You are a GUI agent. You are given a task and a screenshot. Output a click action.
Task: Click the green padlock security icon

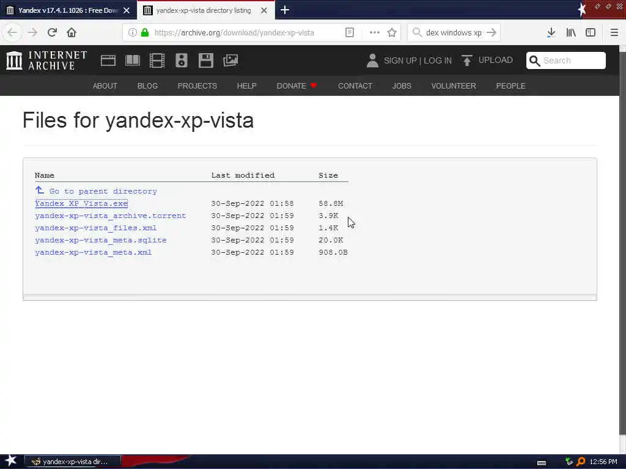click(x=145, y=33)
